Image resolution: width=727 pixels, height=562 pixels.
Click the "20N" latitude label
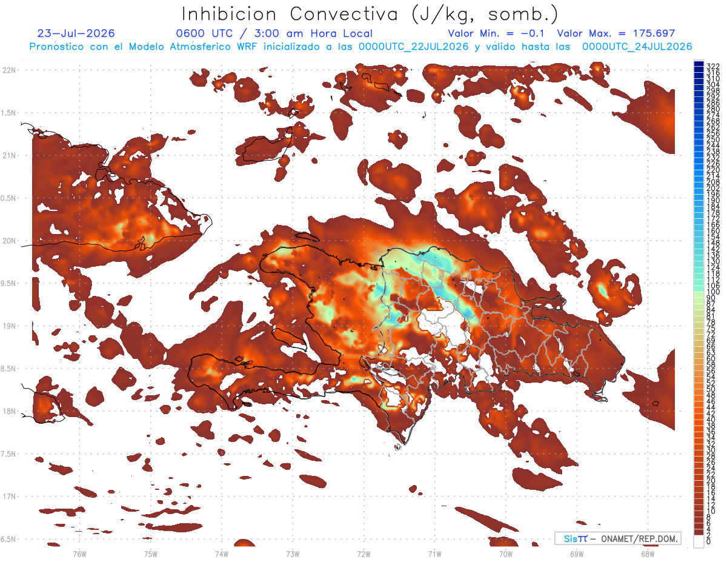(9, 241)
